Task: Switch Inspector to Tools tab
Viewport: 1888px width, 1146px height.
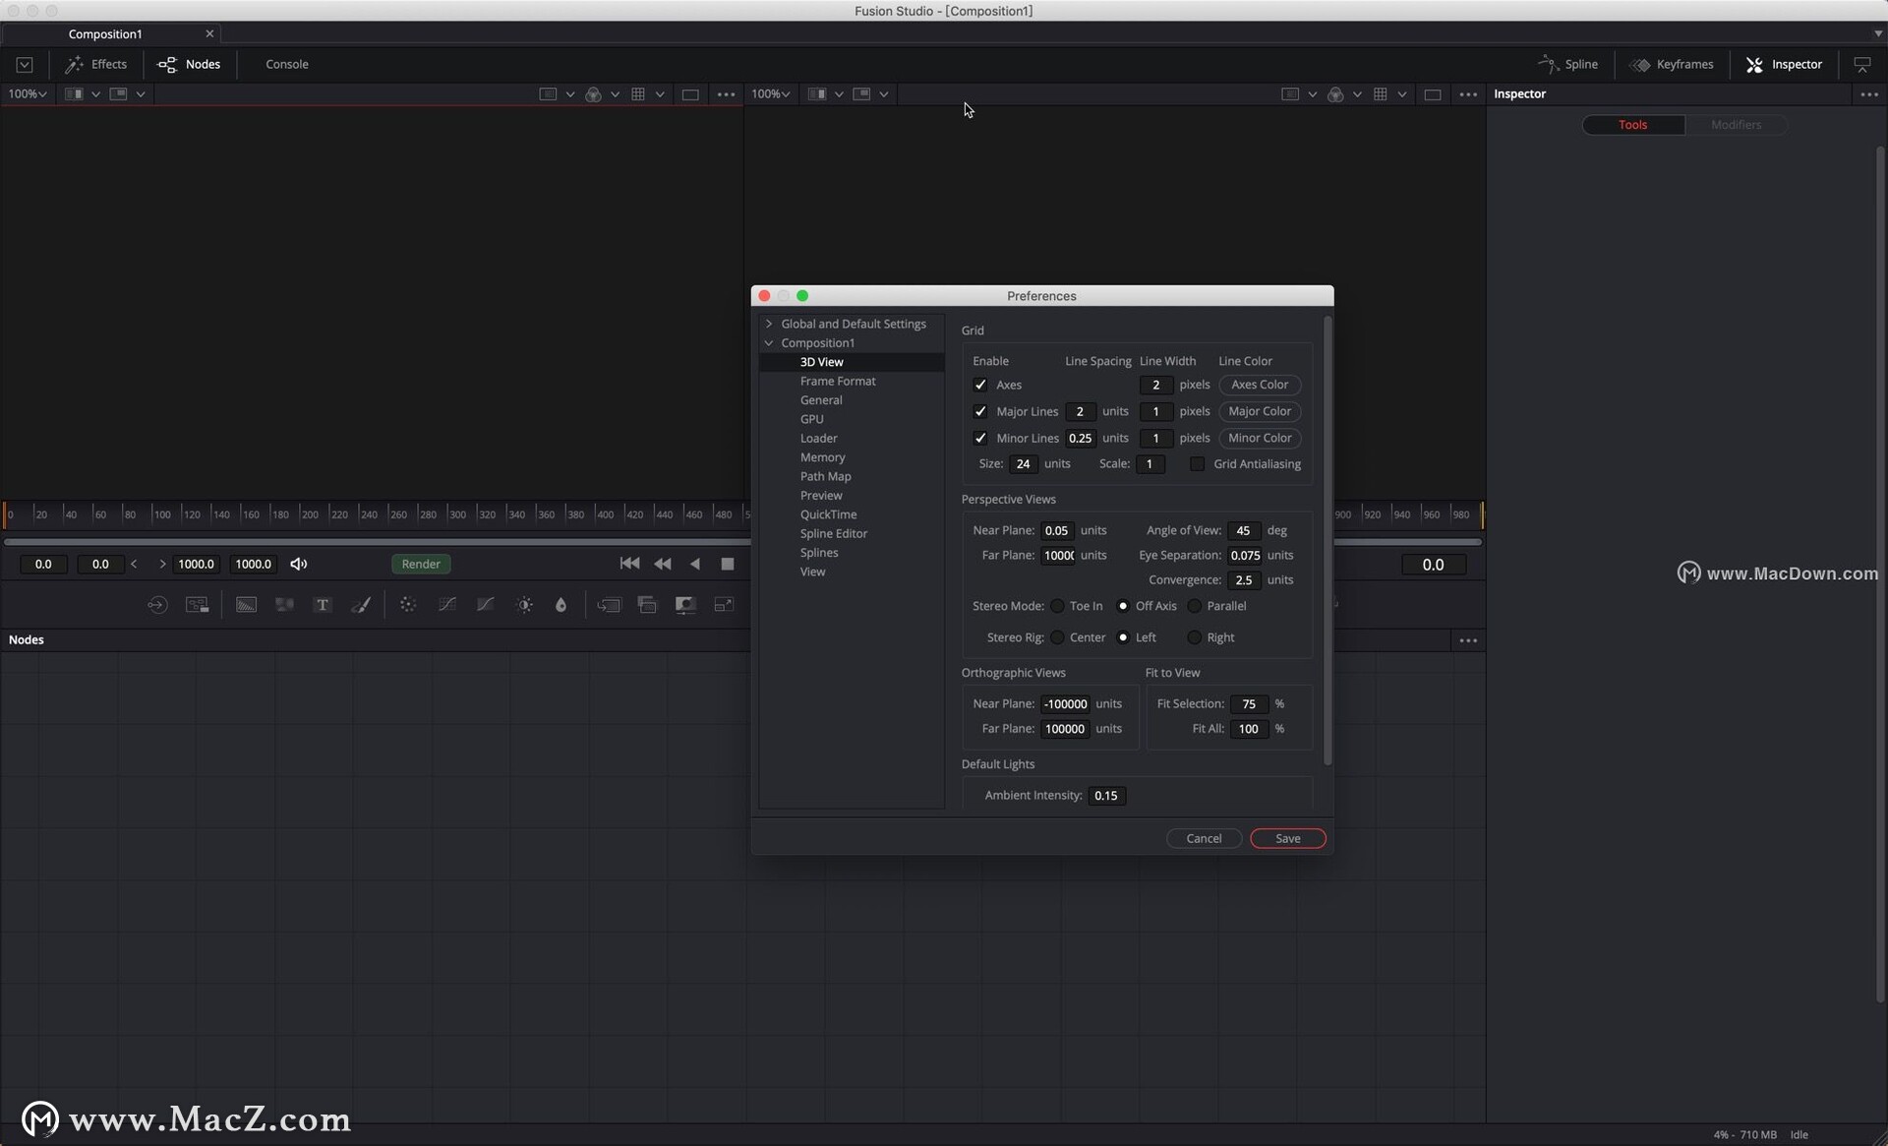Action: 1632,125
